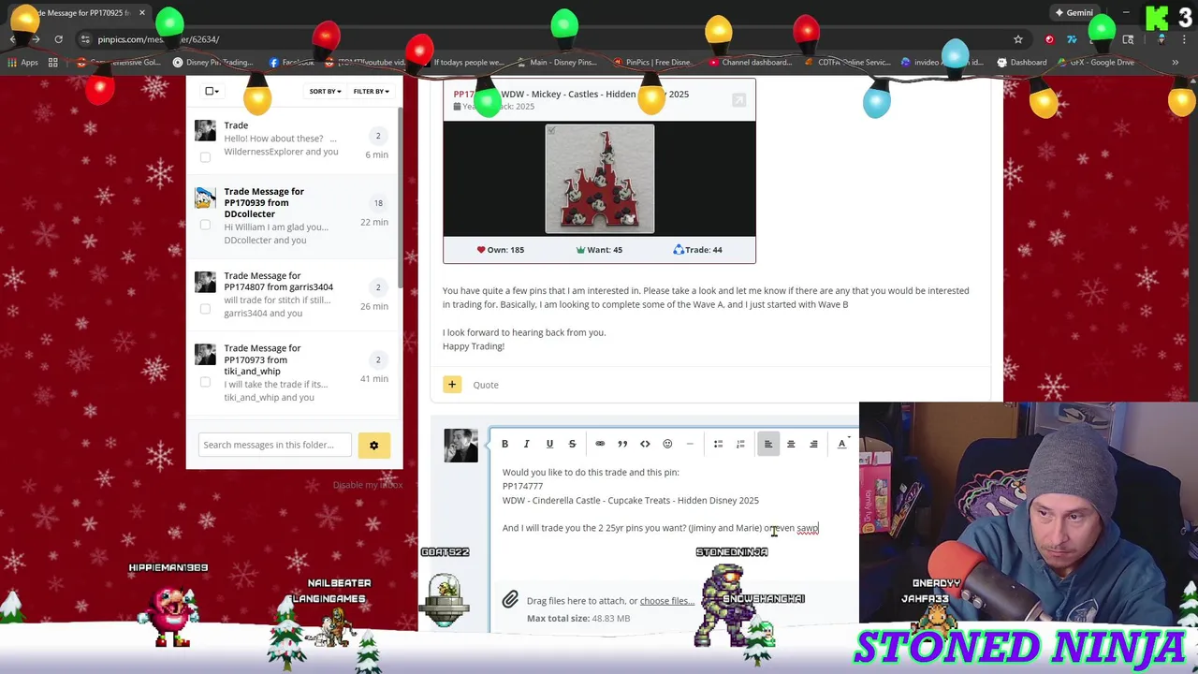Open the Facebook bookmark
Image resolution: width=1198 pixels, height=674 pixels.
click(x=291, y=63)
